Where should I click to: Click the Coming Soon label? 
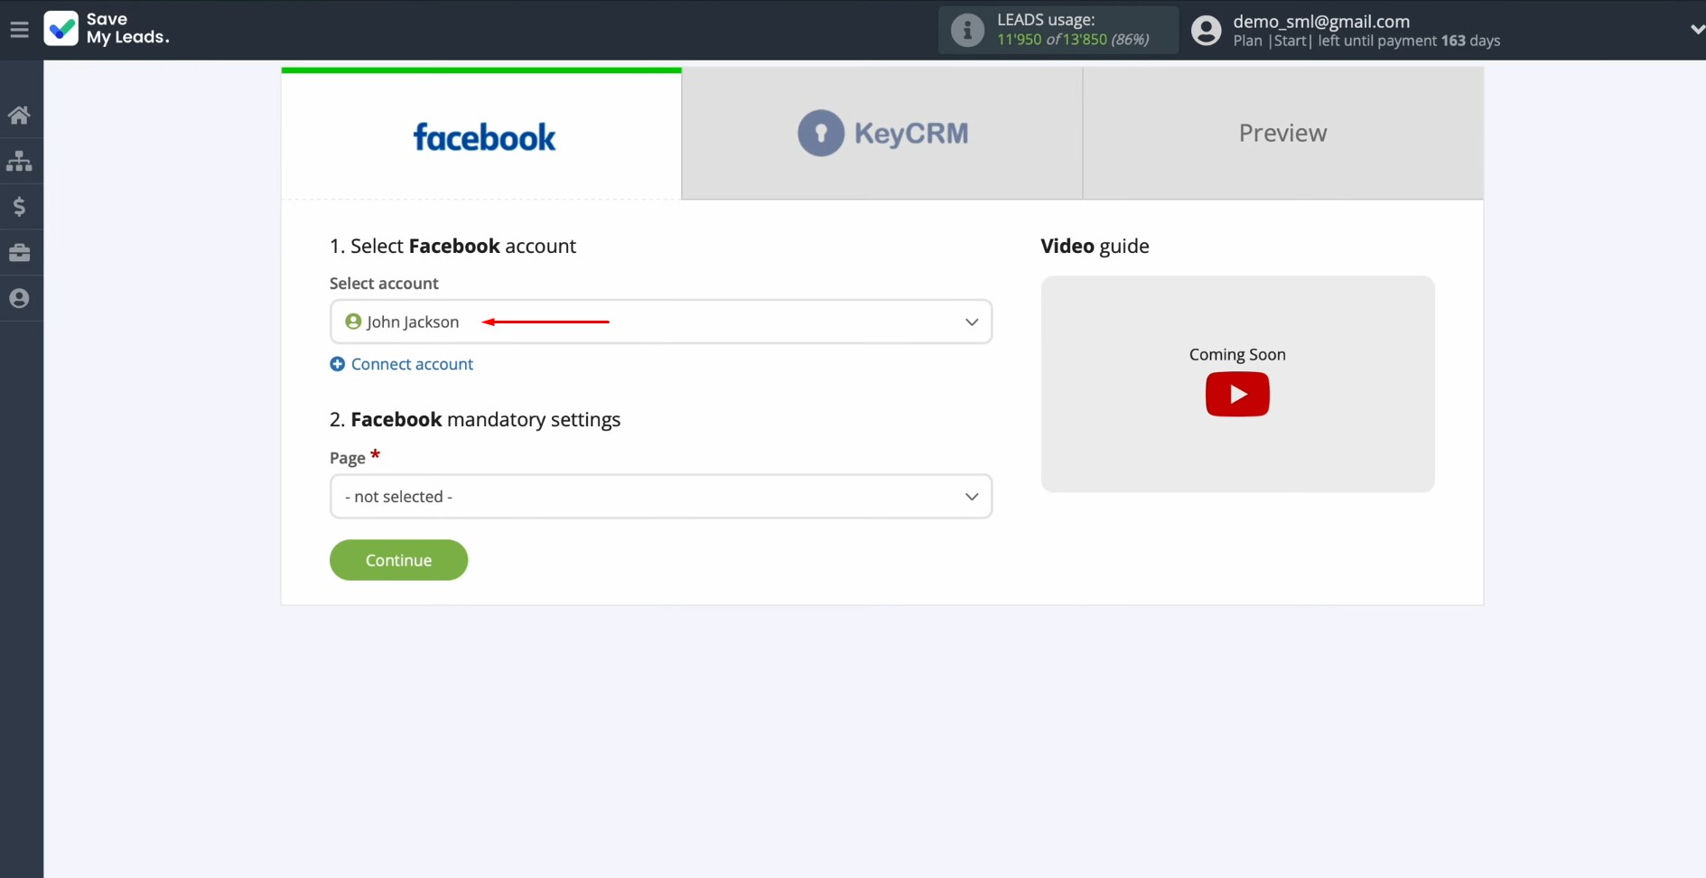pyautogui.click(x=1237, y=354)
